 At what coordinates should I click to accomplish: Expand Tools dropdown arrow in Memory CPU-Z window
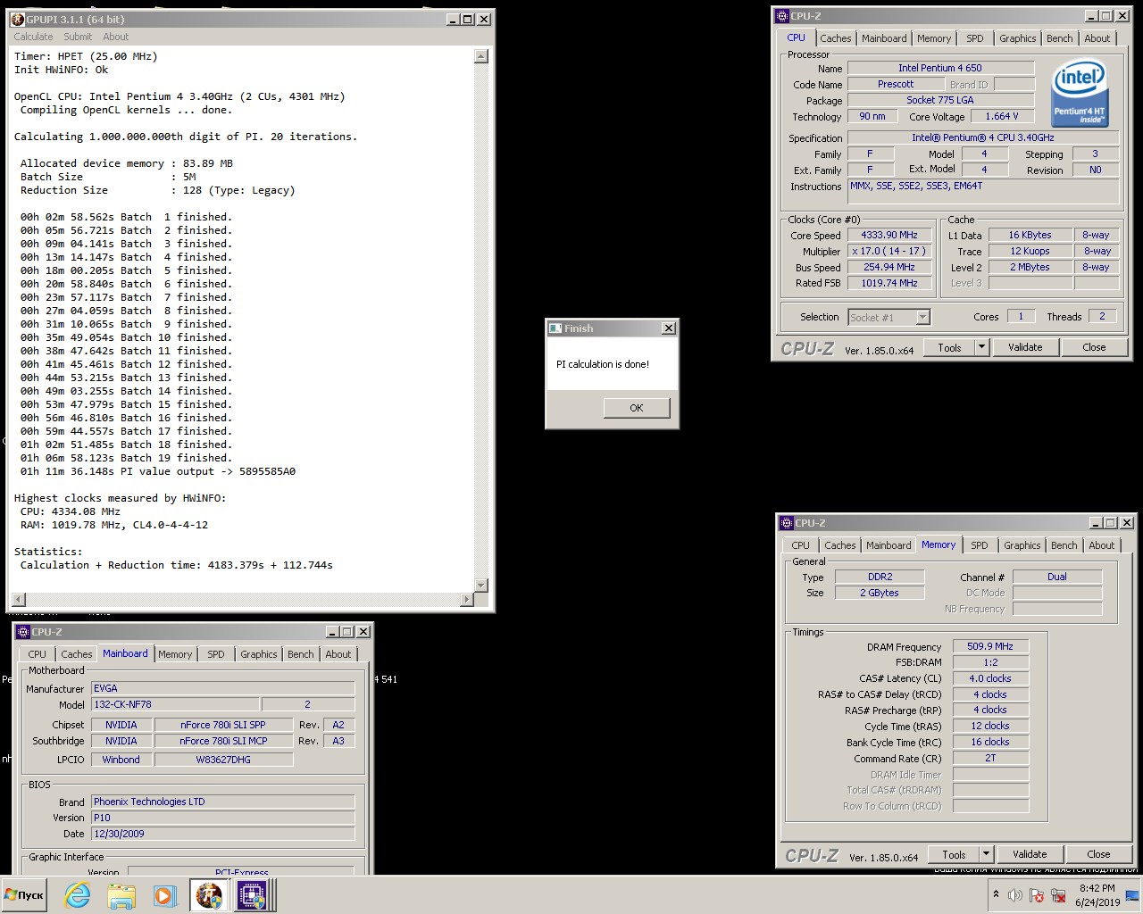986,854
